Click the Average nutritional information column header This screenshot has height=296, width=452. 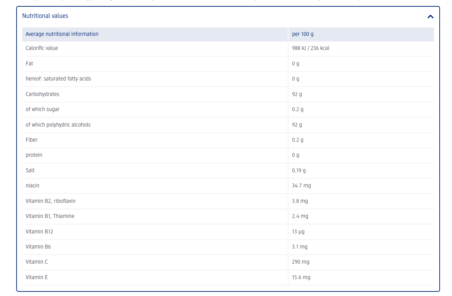click(62, 34)
